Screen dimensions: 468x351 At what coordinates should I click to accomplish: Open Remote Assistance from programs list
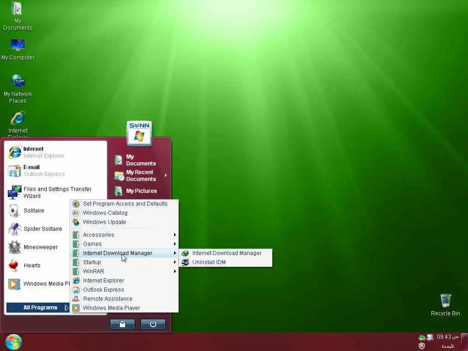click(x=124, y=299)
